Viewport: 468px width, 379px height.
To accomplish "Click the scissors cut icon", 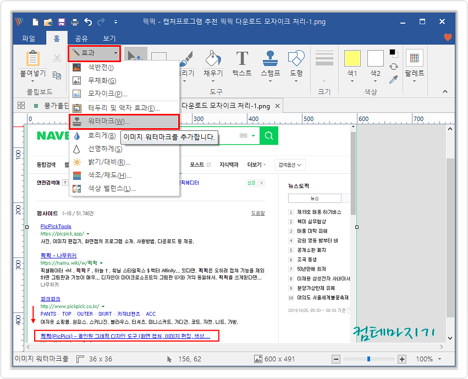I will click(x=57, y=58).
